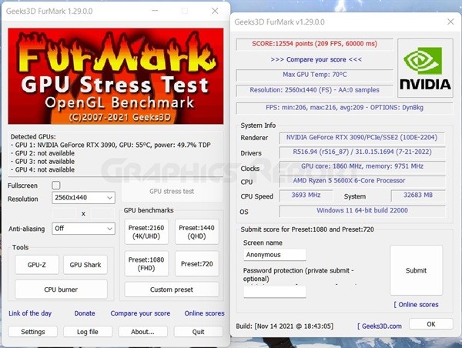Image resolution: width=462 pixels, height=348 pixels.
Task: Click the Renderer NVIDIA GeForce RTX 3090 value
Action: 362,138
